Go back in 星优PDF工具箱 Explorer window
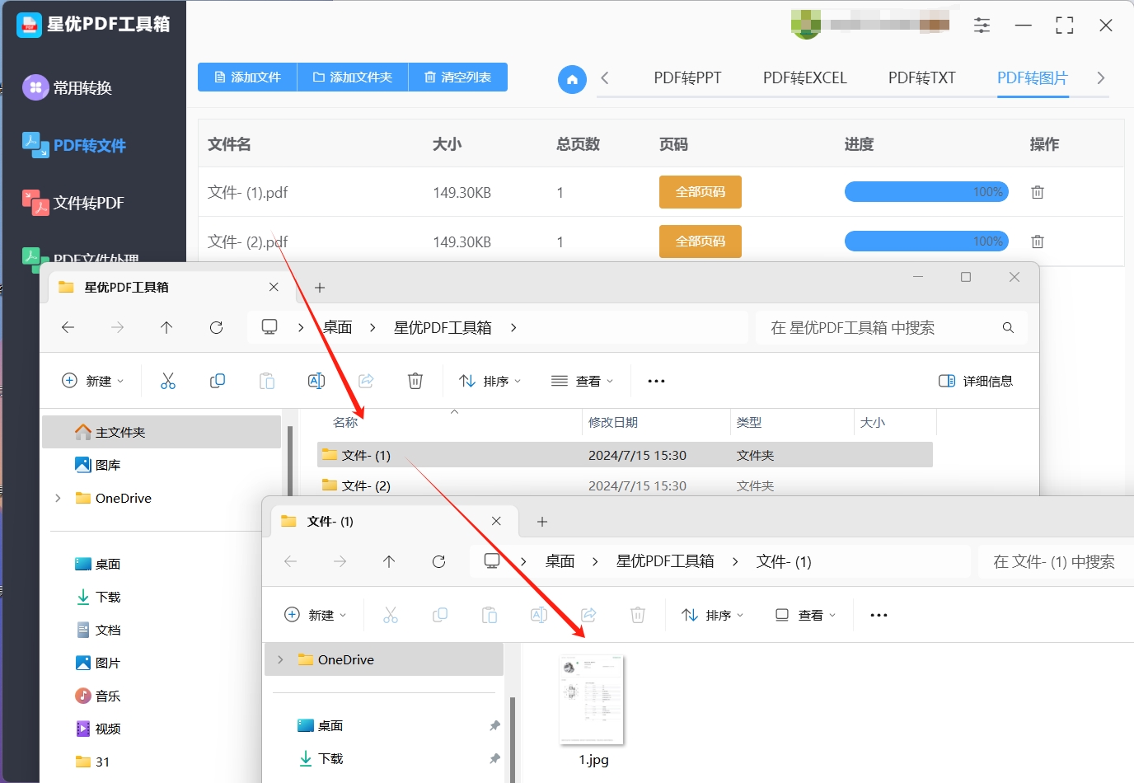Screen dimensions: 1134x783 pos(68,327)
